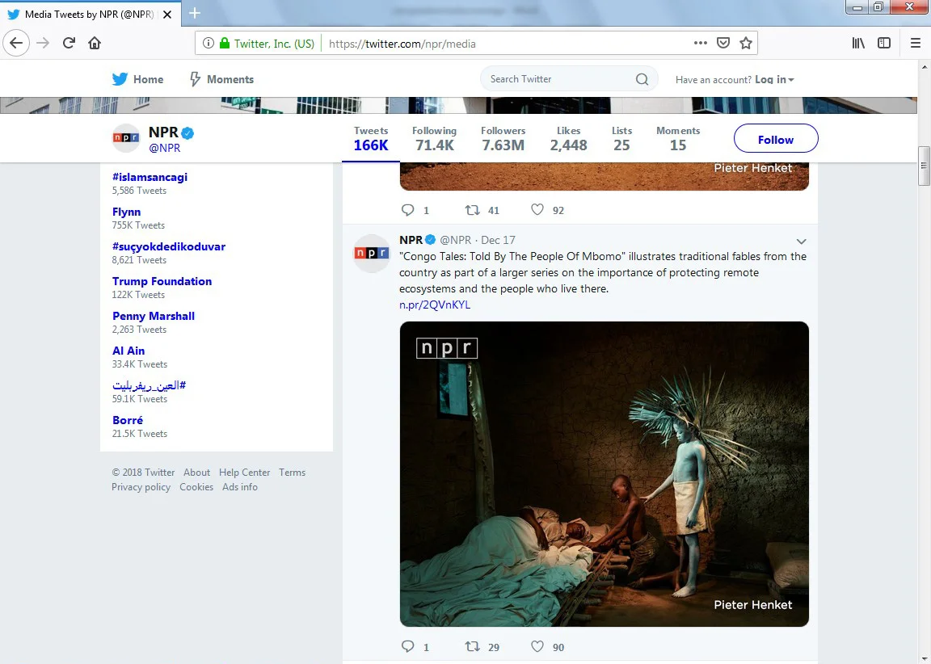Expand the Dec 17 tweet options chevron
Image resolution: width=931 pixels, height=664 pixels.
tap(801, 242)
